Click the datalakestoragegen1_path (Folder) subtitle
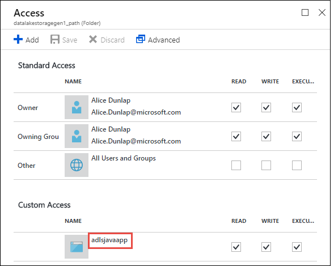 (x=57, y=23)
